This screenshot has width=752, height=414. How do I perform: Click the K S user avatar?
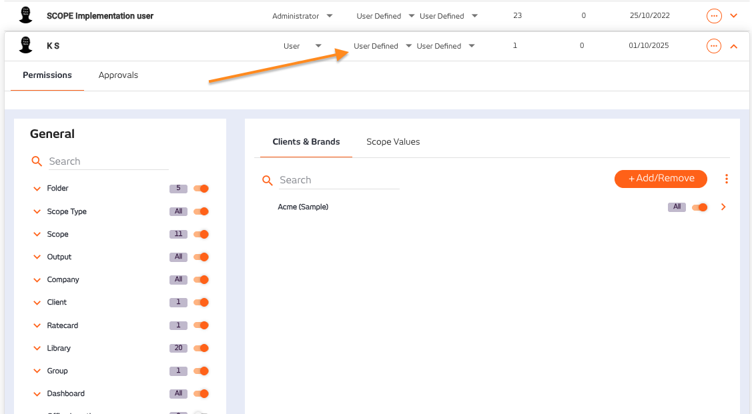(x=26, y=45)
